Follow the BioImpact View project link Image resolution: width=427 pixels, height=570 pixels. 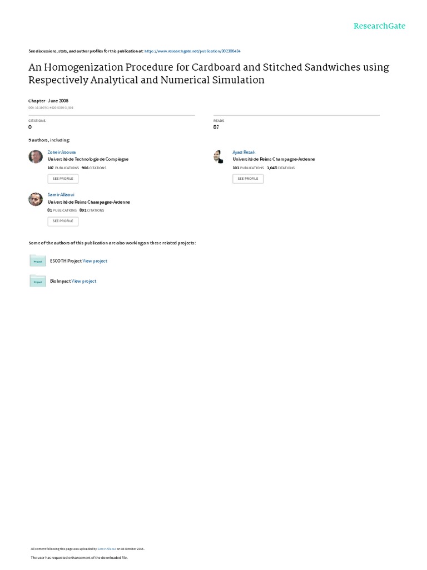(84, 281)
